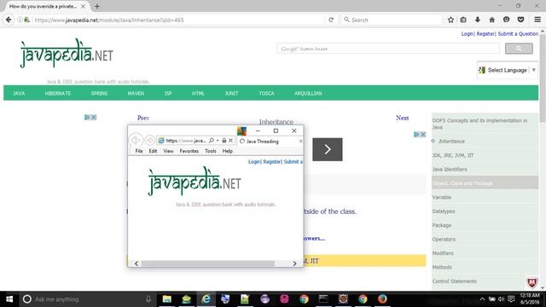
Task: Open ARQUILLIAN nav menu item
Action: tap(308, 93)
